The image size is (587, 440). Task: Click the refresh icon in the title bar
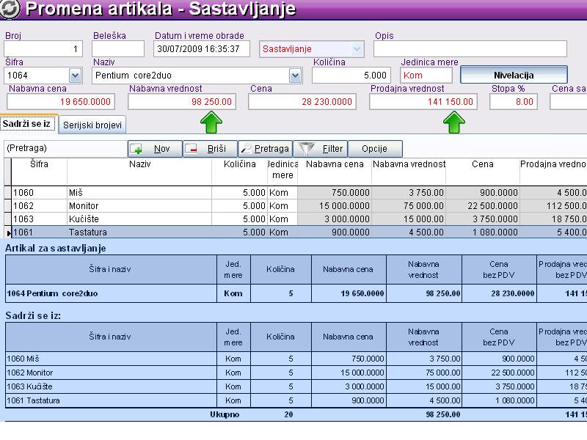pos(12,10)
